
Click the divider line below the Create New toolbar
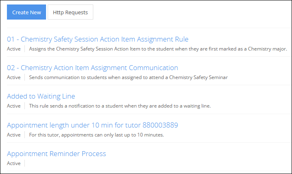coord(147,28)
